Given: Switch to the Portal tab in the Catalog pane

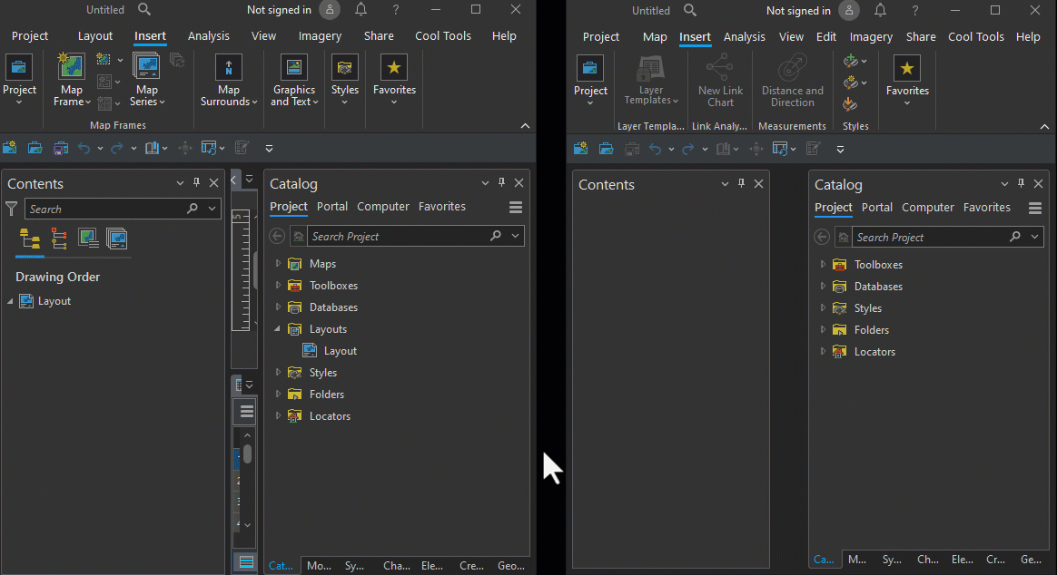Looking at the screenshot, I should pyautogui.click(x=331, y=207).
